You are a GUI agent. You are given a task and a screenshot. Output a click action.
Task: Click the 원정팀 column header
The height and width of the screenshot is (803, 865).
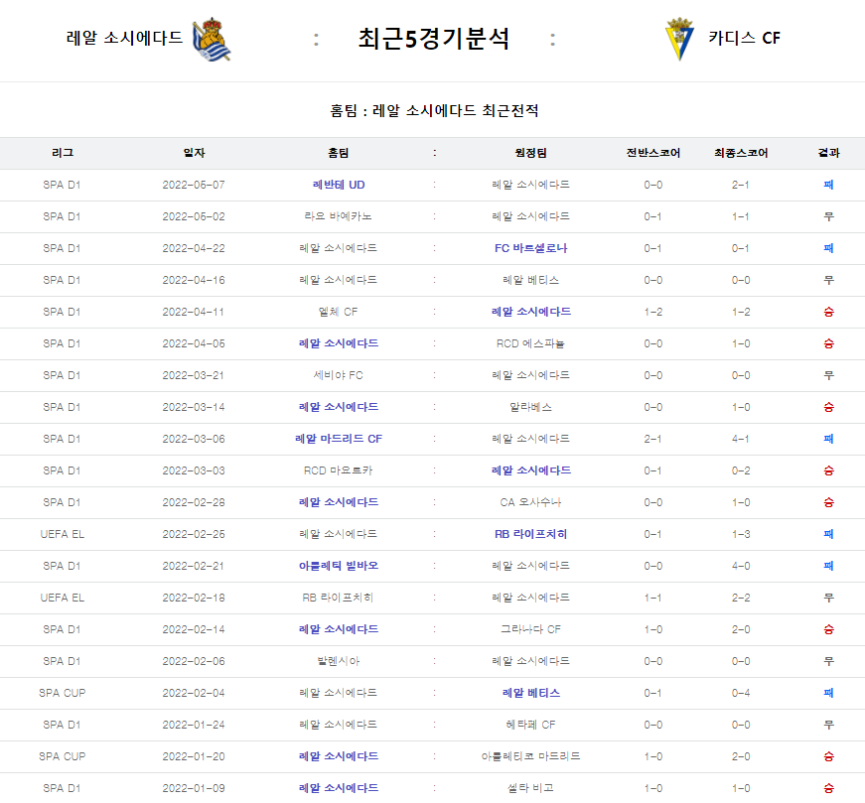(x=530, y=153)
